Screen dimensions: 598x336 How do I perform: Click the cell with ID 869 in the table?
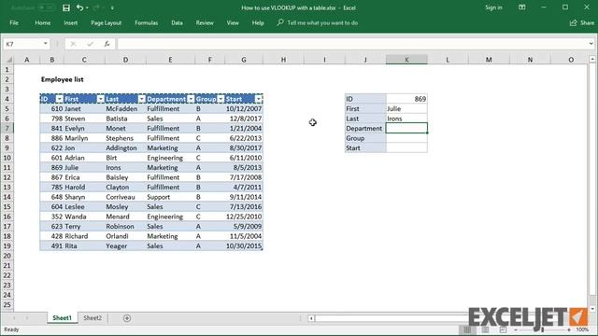click(52, 167)
